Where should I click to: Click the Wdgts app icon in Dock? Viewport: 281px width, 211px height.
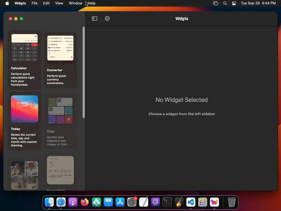214,202
